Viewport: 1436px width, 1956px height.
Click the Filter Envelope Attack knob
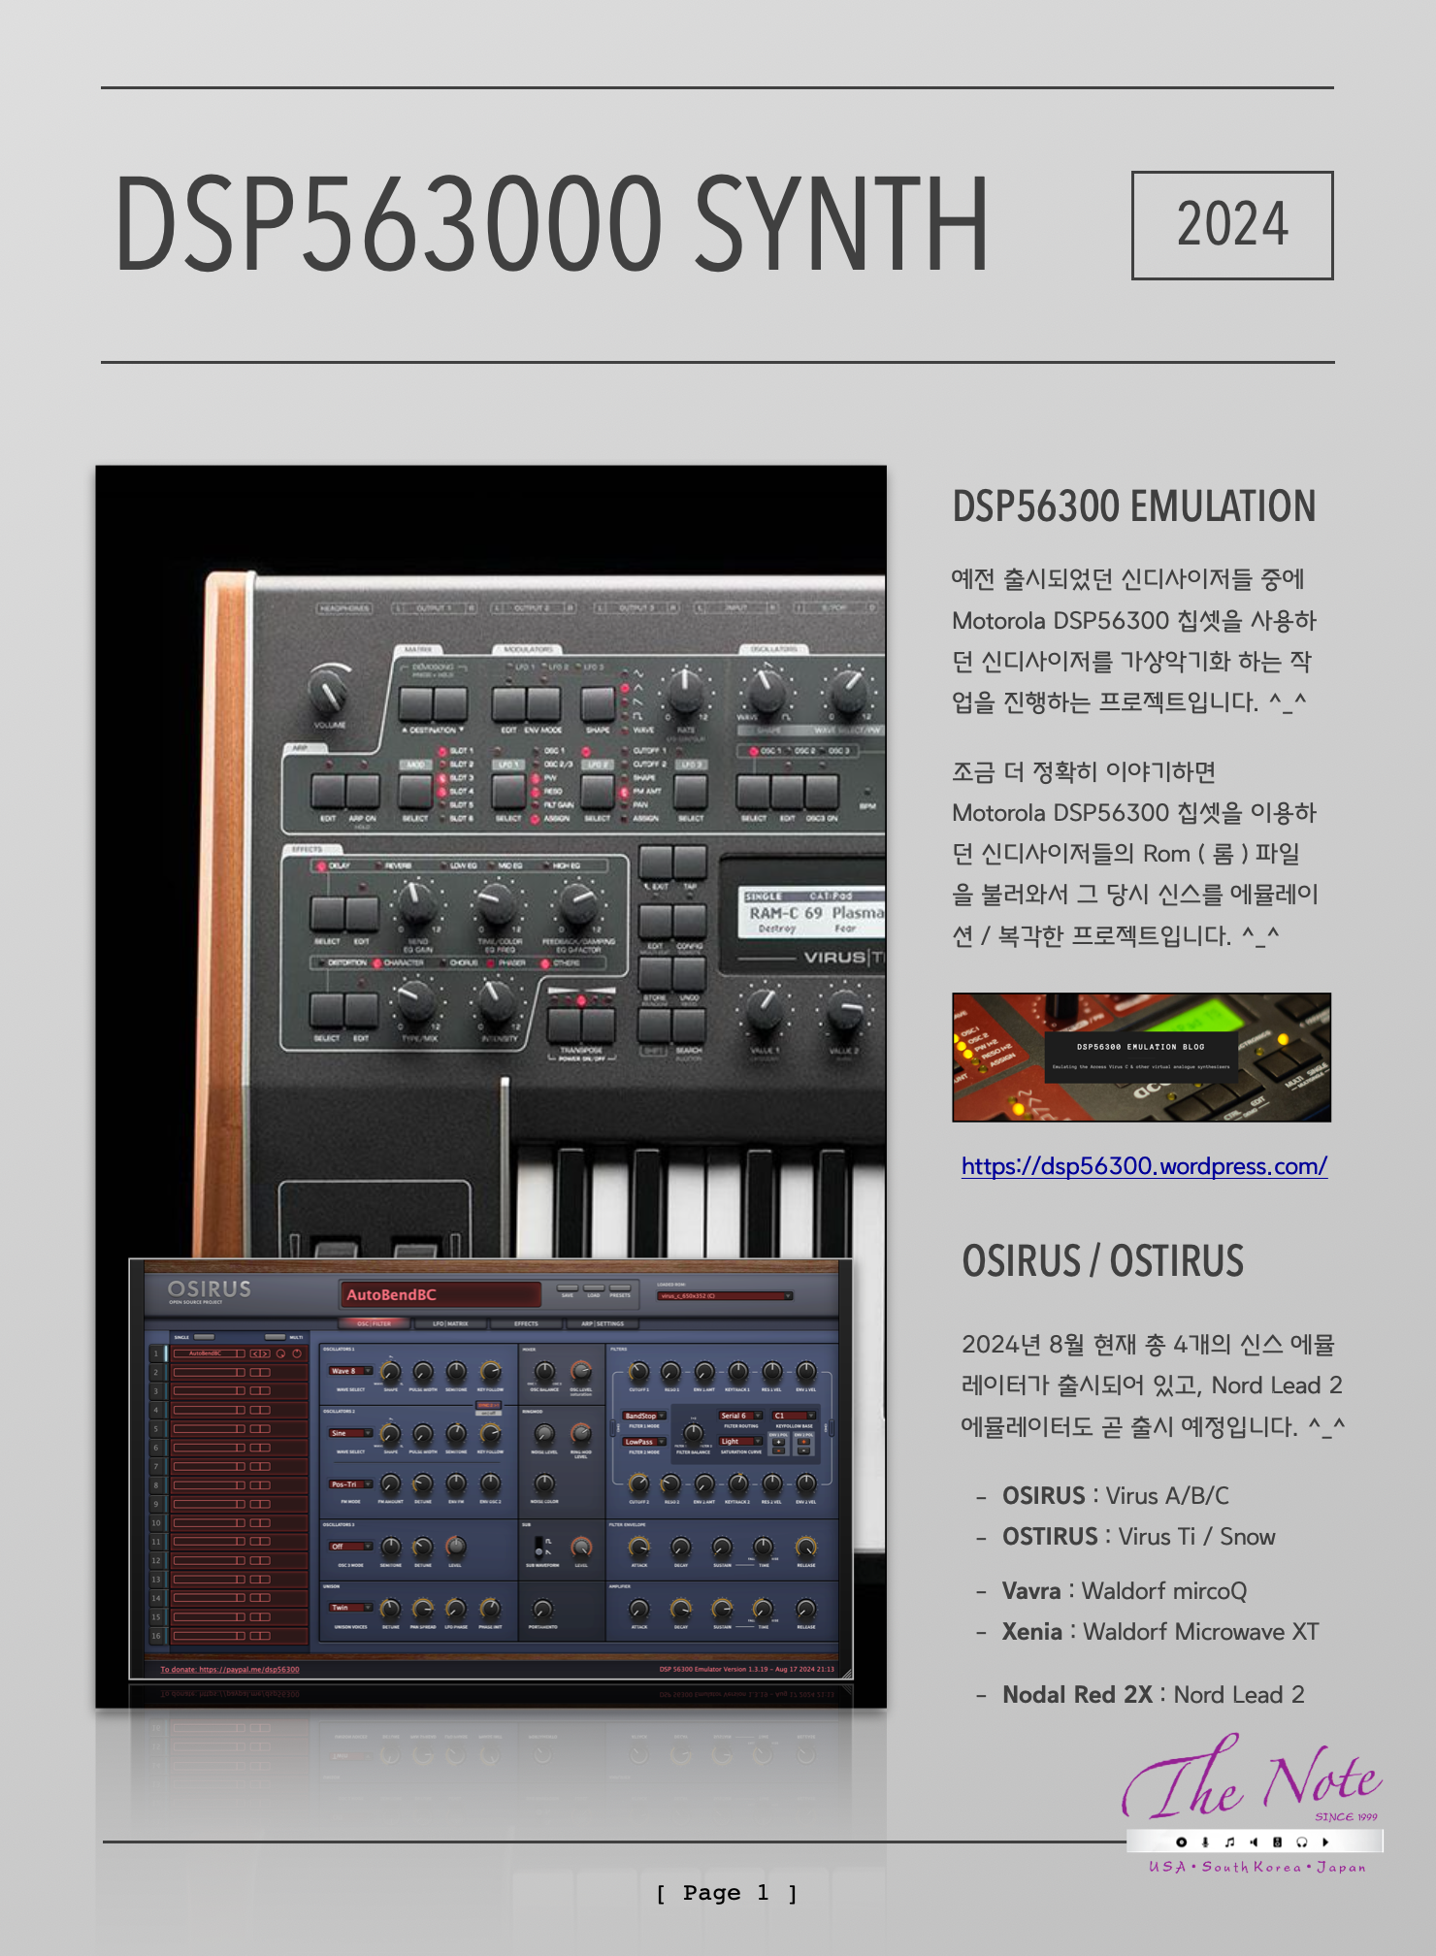tap(639, 1548)
